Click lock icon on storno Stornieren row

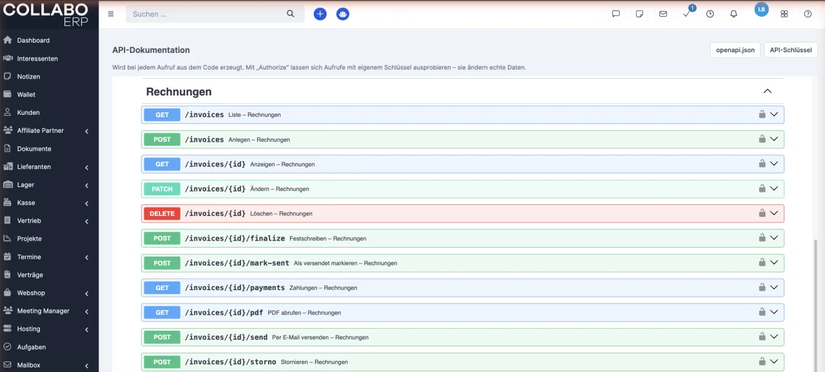point(762,361)
